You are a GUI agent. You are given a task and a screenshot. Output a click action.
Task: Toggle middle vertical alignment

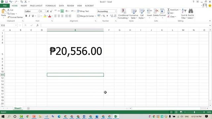click(x=59, y=11)
